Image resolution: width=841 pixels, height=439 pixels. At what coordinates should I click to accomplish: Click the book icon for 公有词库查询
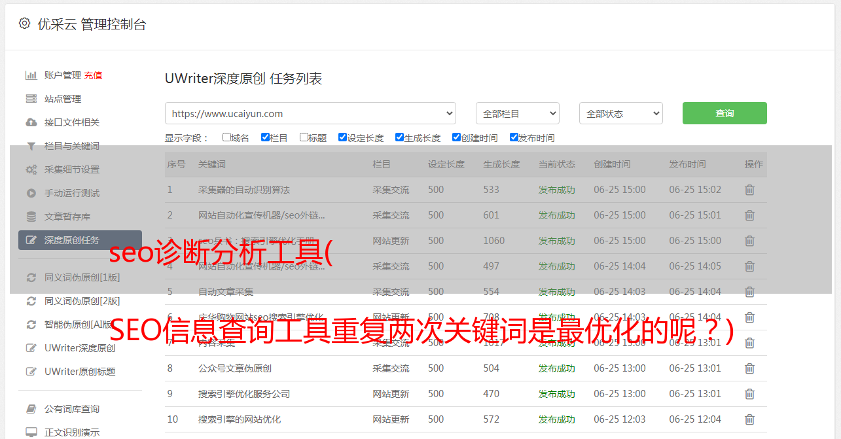(x=31, y=409)
